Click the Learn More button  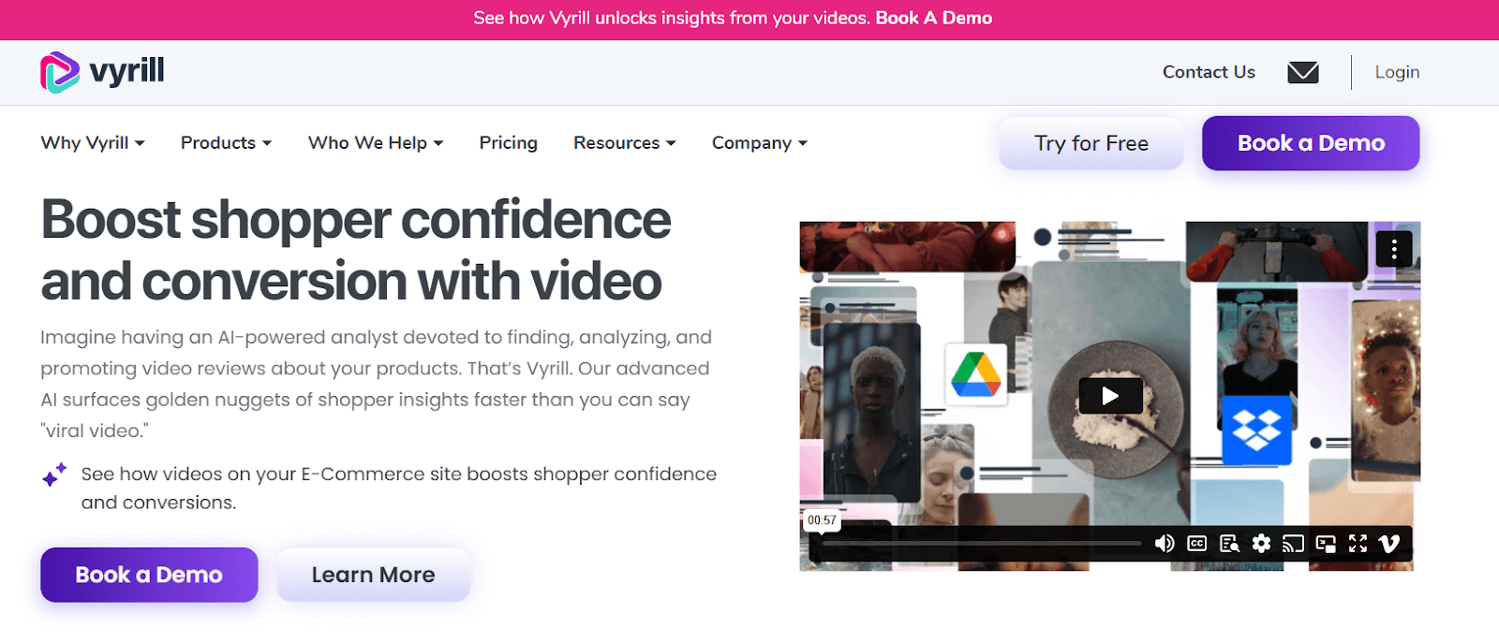point(373,575)
